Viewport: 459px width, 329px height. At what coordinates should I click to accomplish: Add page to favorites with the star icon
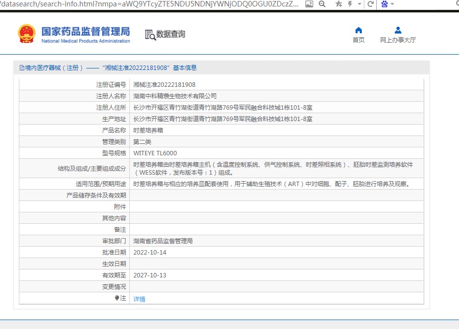[339, 4]
